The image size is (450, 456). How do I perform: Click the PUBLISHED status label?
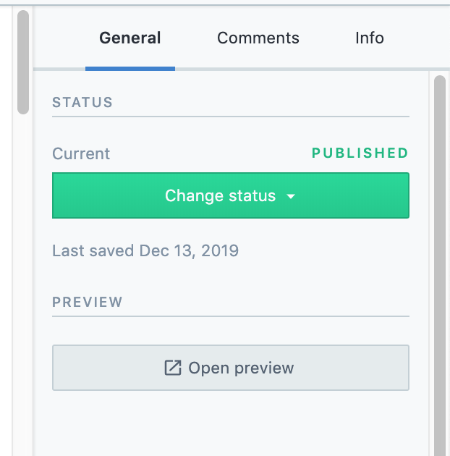pos(360,153)
